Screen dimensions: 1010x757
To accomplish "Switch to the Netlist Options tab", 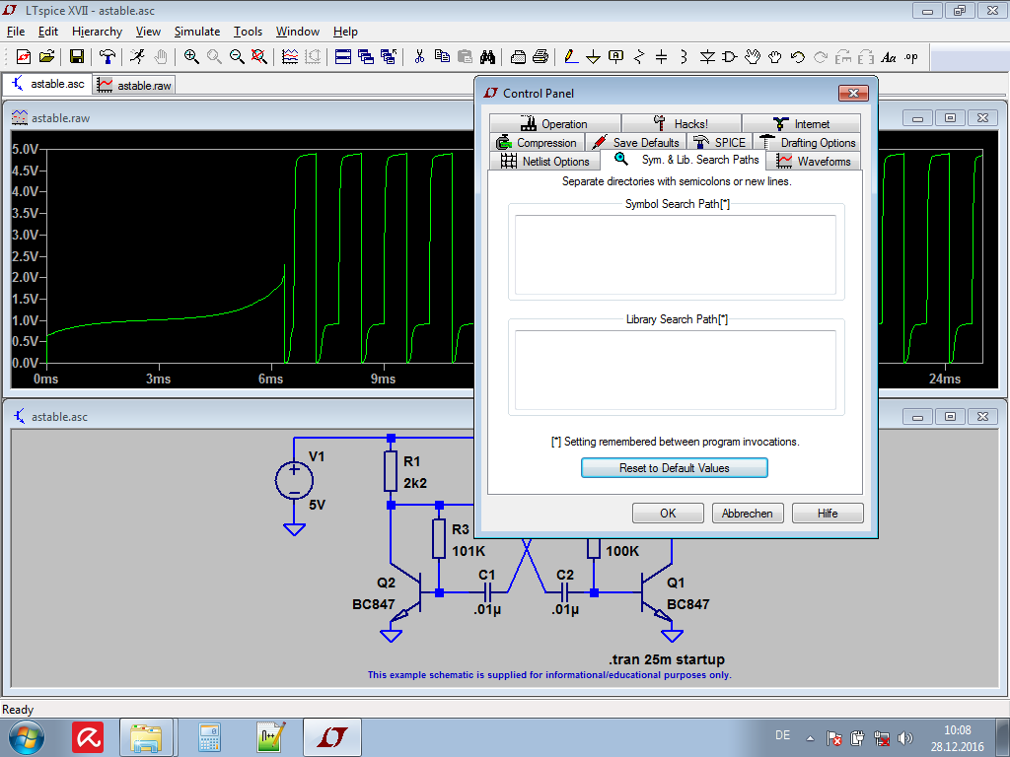I will 544,161.
